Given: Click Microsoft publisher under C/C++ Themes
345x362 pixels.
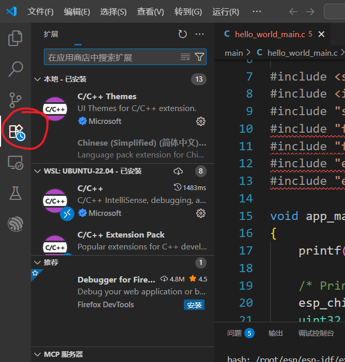Looking at the screenshot, I should (x=105, y=121).
